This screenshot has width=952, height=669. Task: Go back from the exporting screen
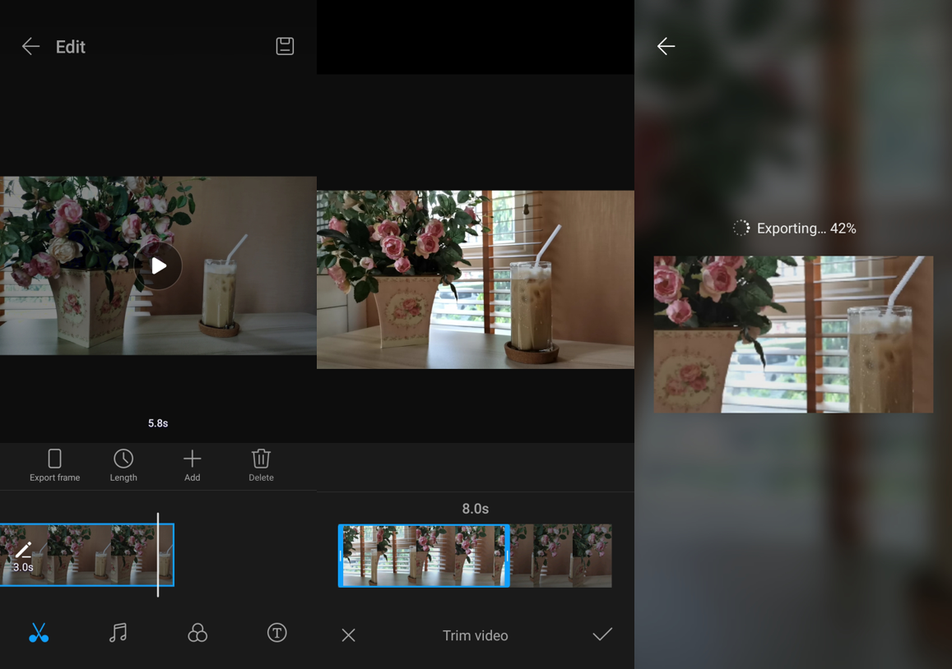(x=666, y=46)
